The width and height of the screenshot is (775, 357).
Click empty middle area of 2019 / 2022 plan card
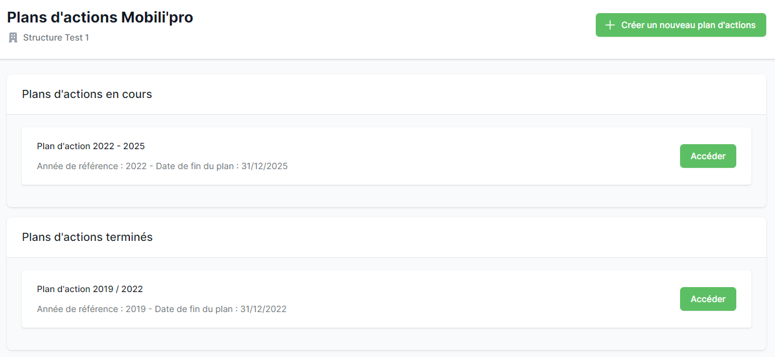pyautogui.click(x=468, y=299)
